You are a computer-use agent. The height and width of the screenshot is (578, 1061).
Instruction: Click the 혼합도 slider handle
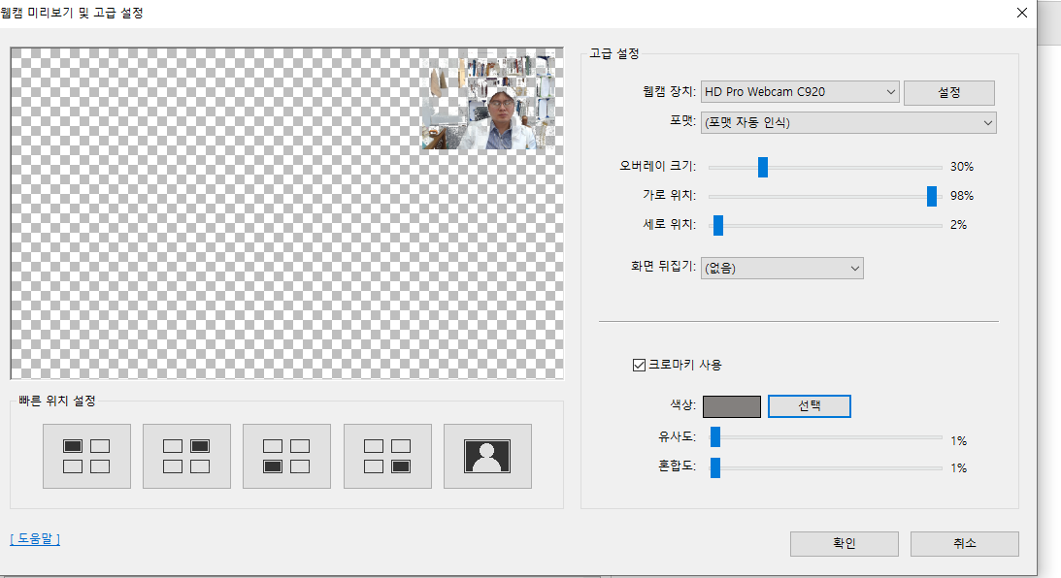(x=715, y=467)
